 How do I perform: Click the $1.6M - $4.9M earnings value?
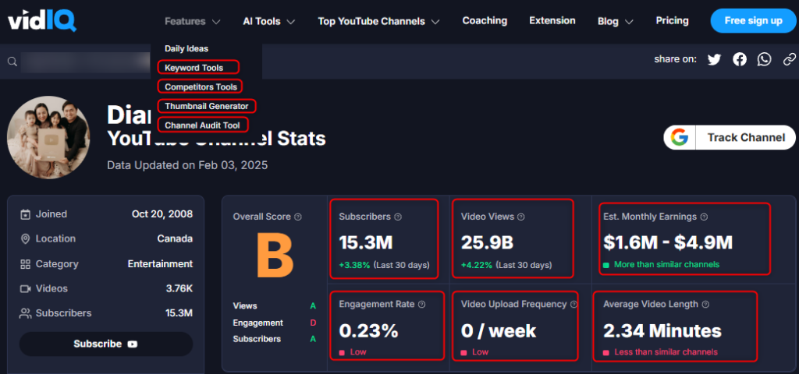pyautogui.click(x=668, y=243)
